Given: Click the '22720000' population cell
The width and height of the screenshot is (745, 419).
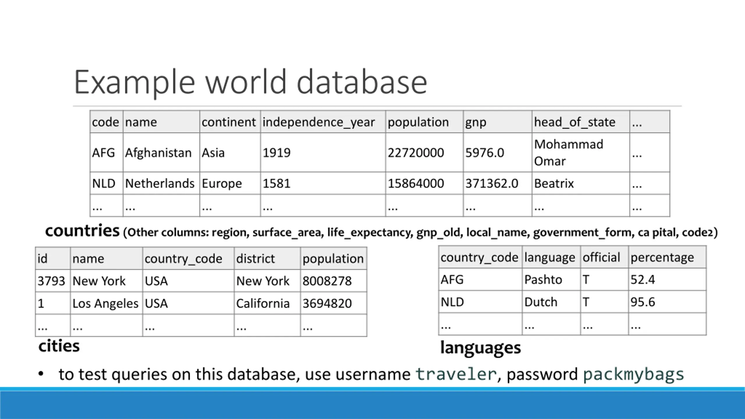Looking at the screenshot, I should click(x=424, y=152).
